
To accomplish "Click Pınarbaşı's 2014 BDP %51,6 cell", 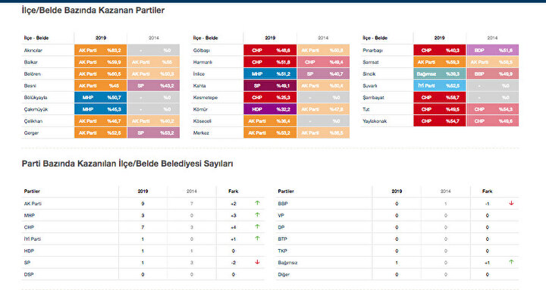I will tap(492, 51).
